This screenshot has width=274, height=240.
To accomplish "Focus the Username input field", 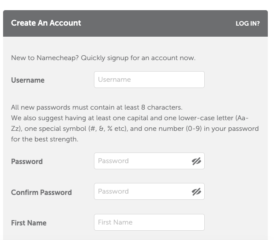I will click(149, 80).
